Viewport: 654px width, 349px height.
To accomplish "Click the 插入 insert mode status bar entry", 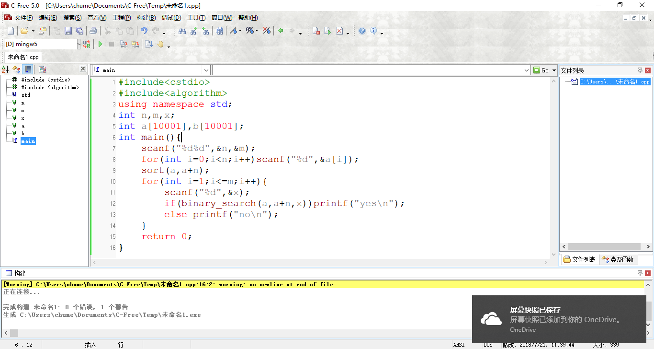I will pyautogui.click(x=90, y=345).
